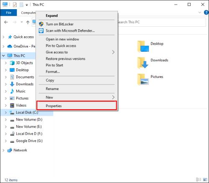
Task: Expand the Network tree node chevron
Action: (x=3, y=150)
